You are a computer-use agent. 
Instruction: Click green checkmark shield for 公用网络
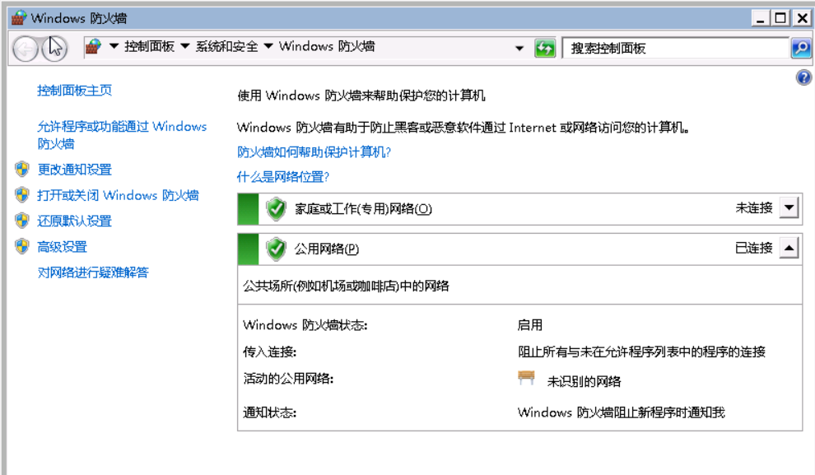click(x=276, y=249)
